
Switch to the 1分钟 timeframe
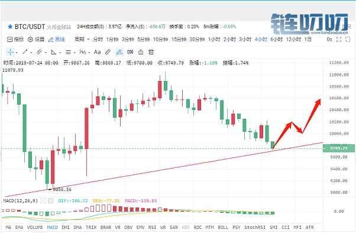click(x=112, y=39)
